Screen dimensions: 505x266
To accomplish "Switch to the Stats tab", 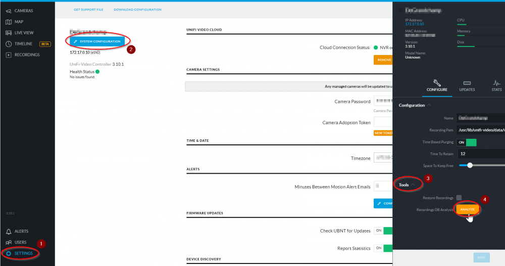I will [x=496, y=86].
